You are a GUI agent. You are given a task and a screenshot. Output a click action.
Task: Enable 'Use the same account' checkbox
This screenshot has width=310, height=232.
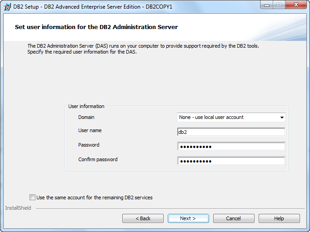point(32,197)
